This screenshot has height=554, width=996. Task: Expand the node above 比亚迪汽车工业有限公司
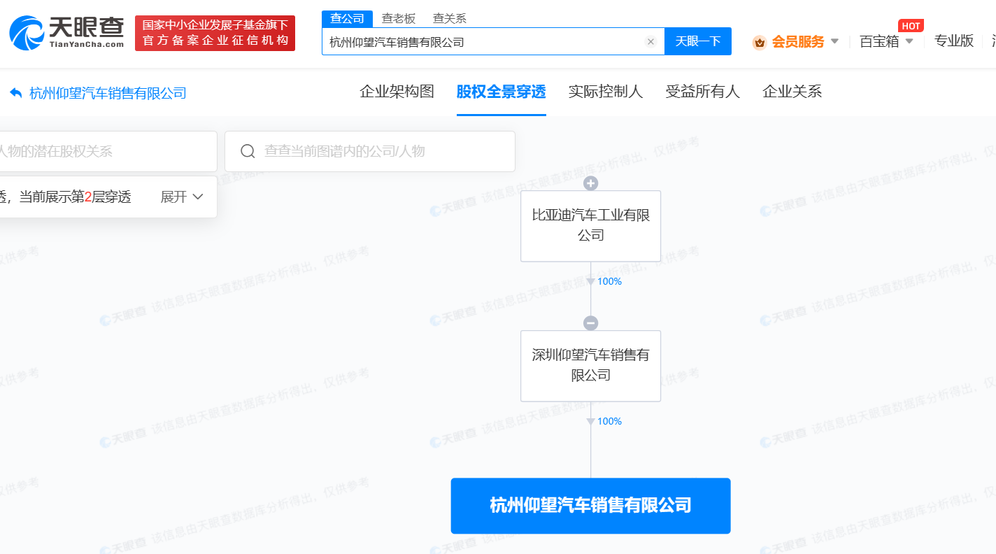(591, 184)
